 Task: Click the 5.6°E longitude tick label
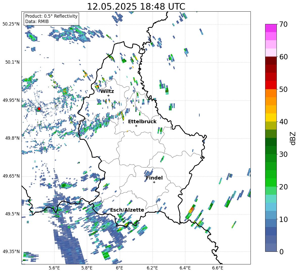54,268
